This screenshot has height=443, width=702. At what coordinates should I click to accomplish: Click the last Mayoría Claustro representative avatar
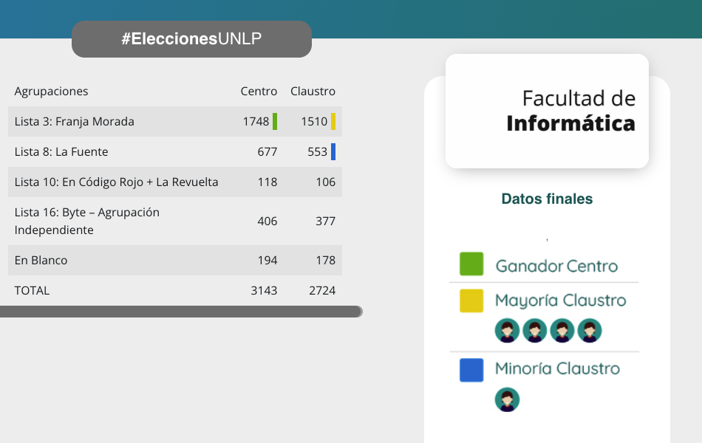tap(590, 330)
